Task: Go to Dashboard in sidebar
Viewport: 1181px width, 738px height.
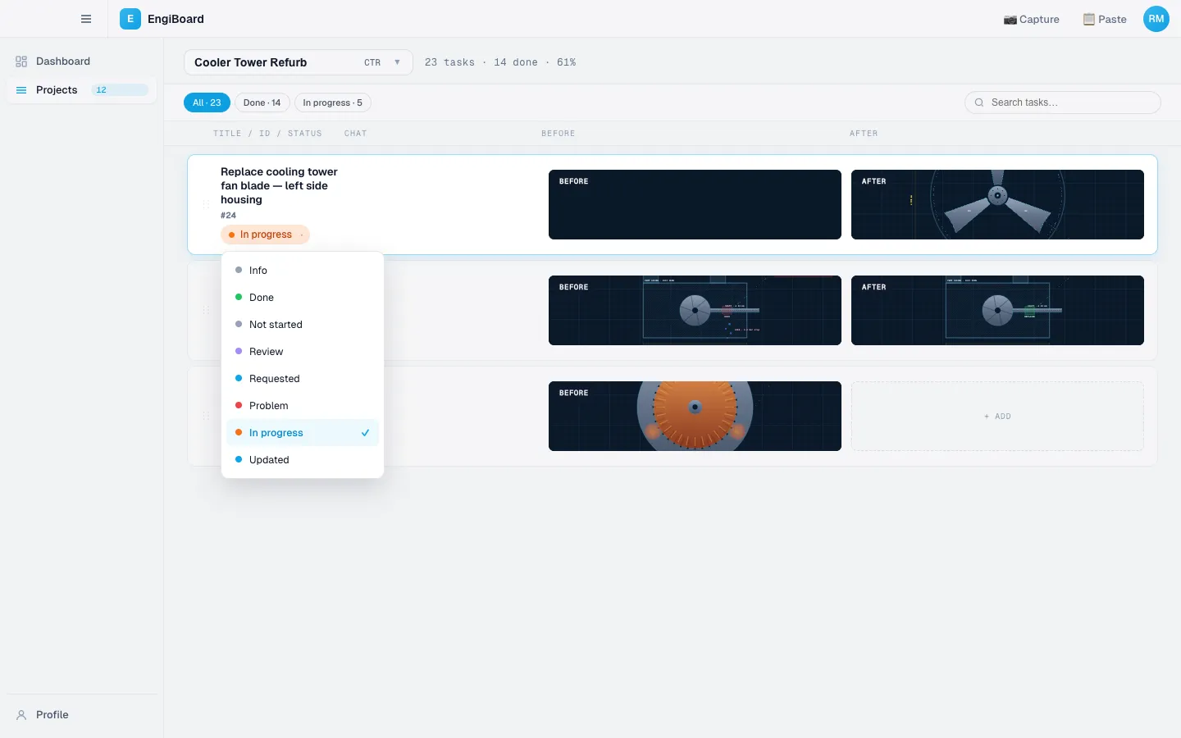Action: 82,61
